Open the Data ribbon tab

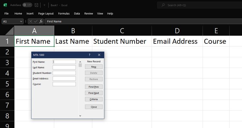77,14
